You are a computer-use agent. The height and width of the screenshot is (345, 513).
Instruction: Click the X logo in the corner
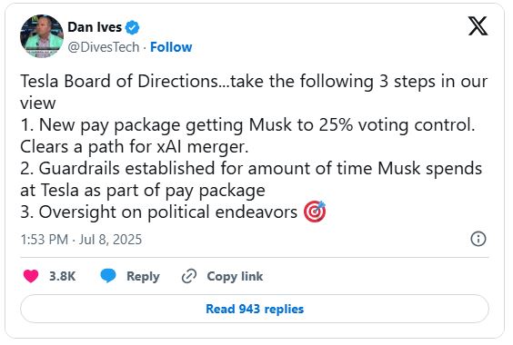coord(478,25)
